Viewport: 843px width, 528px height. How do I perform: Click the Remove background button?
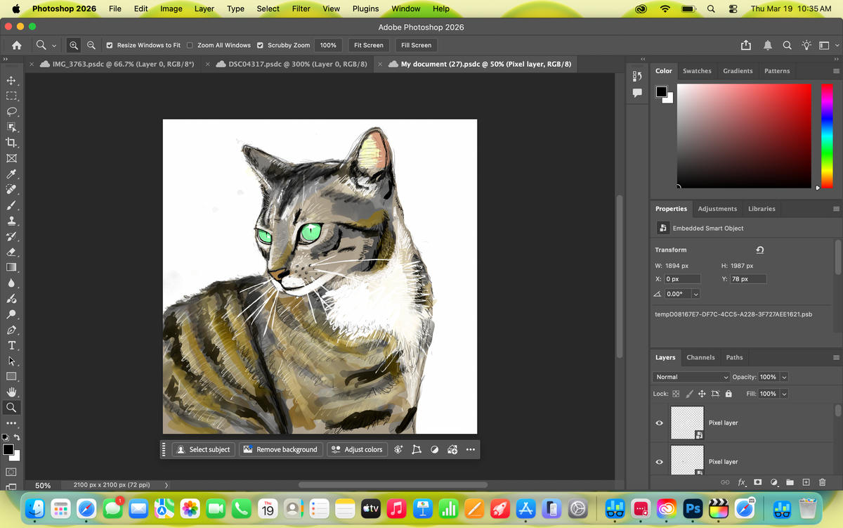point(280,449)
